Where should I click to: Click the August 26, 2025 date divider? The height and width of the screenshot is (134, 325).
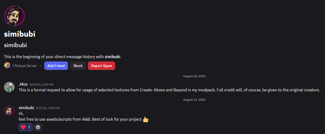click(x=194, y=76)
